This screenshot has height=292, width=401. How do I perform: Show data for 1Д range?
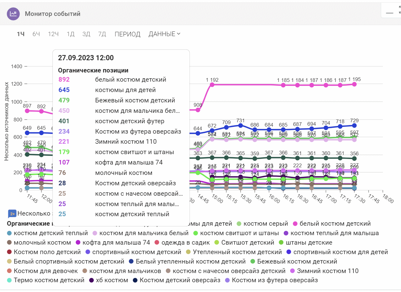tap(71, 34)
